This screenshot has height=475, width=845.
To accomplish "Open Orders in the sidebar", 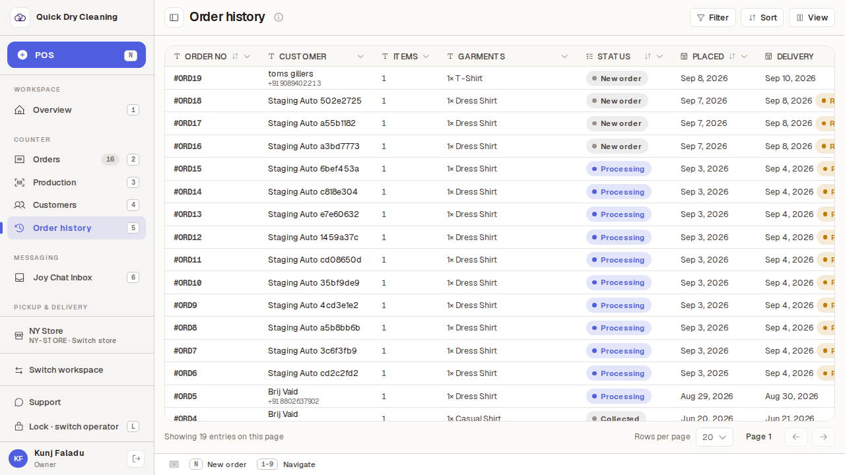I will (x=77, y=160).
